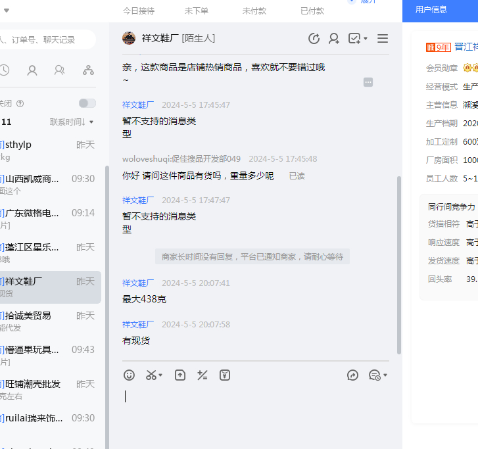Open the organization structure sidebar icon

point(88,70)
